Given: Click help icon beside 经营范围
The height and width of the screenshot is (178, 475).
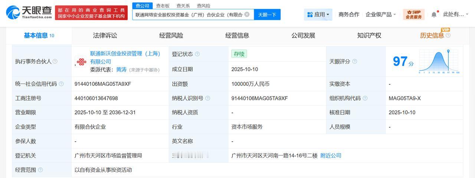Looking at the screenshot, I should click(40, 170).
